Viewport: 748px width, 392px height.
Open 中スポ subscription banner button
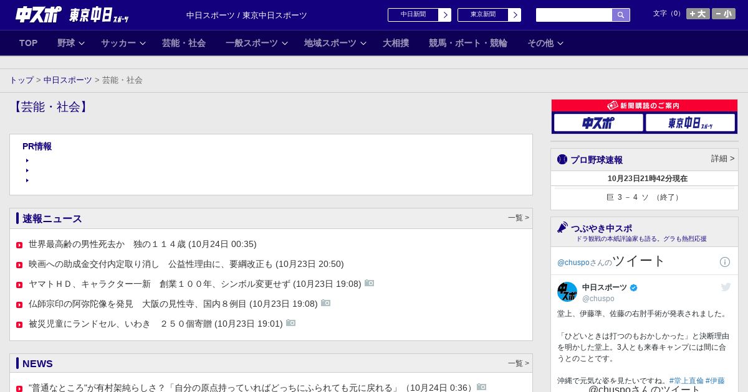point(598,123)
